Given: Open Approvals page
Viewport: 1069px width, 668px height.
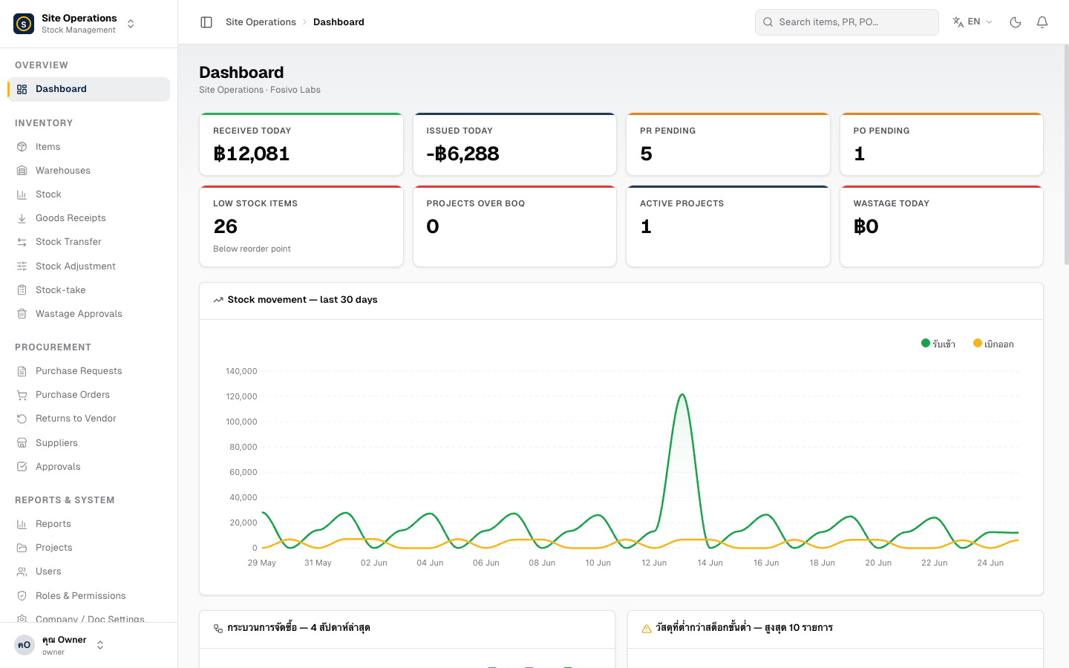Looking at the screenshot, I should point(88,467).
